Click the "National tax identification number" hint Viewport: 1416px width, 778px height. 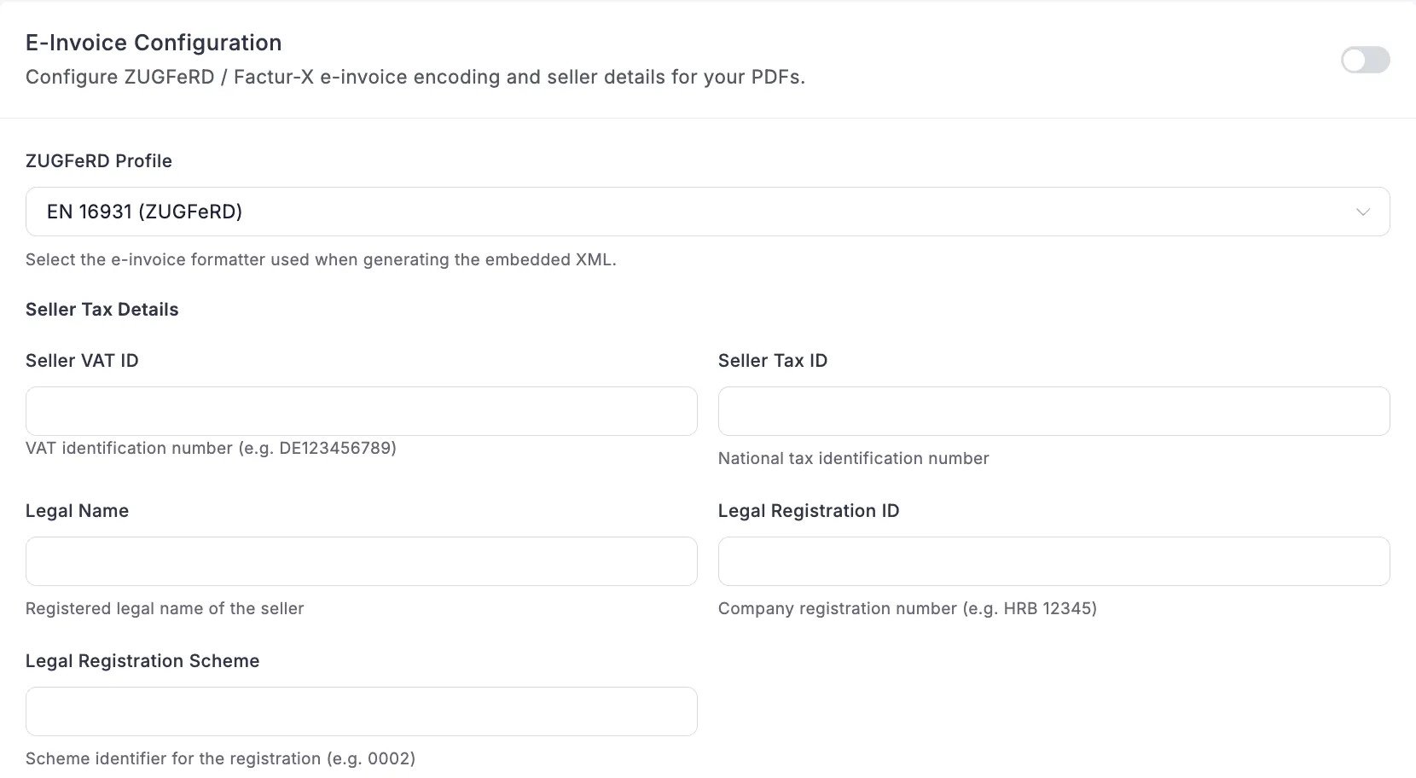tap(853, 458)
